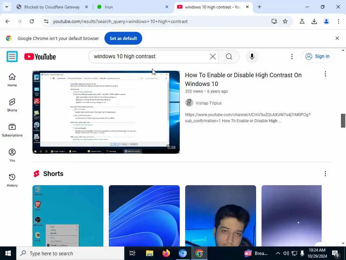Image resolution: width=346 pixels, height=260 pixels.
Task: Open the You section in the sidebar
Action: click(12, 155)
